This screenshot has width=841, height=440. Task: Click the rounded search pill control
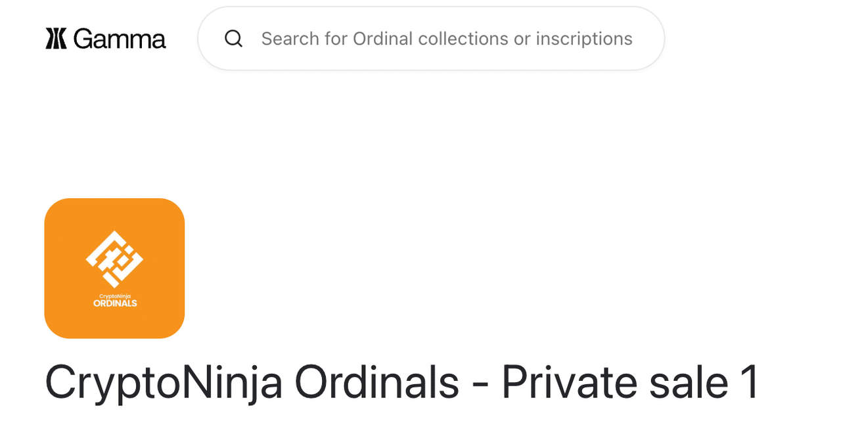pyautogui.click(x=430, y=38)
